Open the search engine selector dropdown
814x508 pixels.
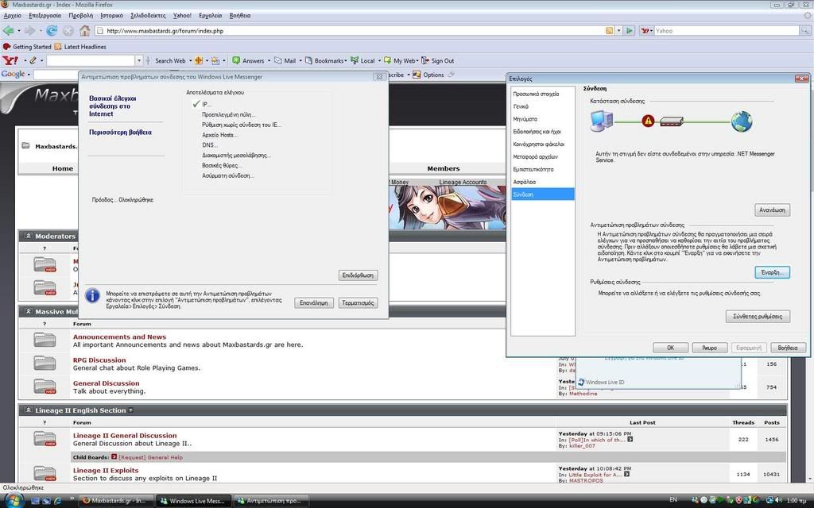tap(646, 31)
